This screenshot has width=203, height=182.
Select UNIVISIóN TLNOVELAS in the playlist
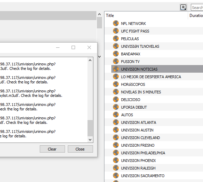tap(140, 46)
